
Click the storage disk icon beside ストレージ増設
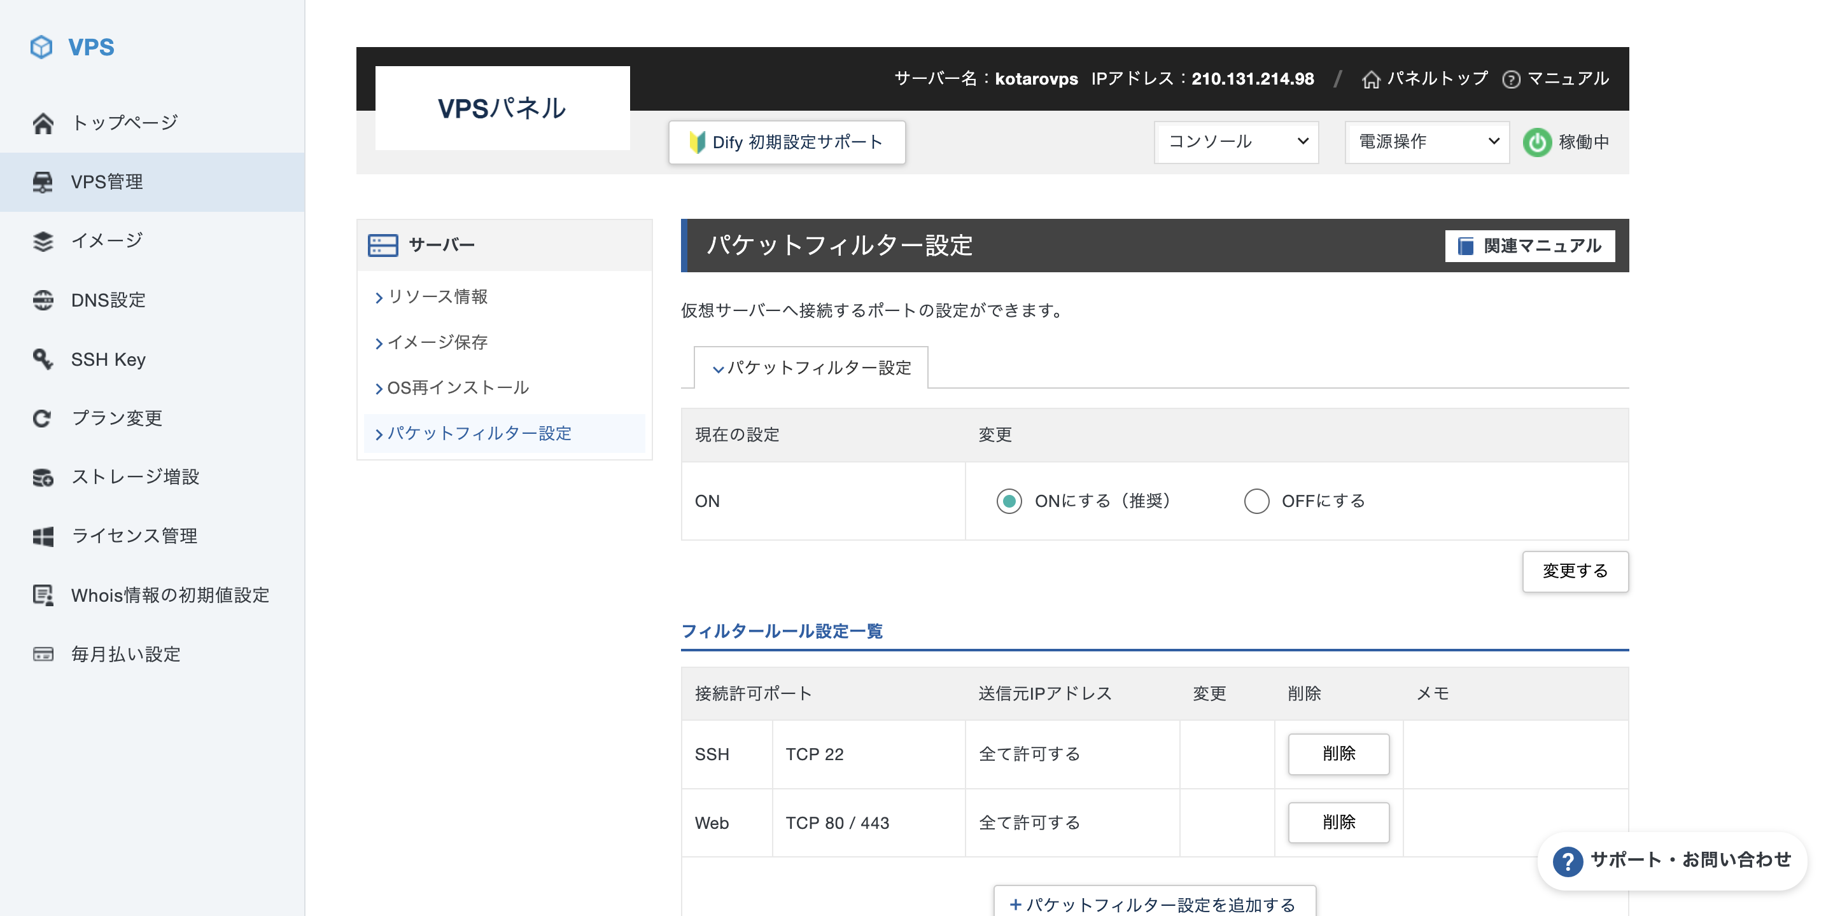click(x=43, y=477)
